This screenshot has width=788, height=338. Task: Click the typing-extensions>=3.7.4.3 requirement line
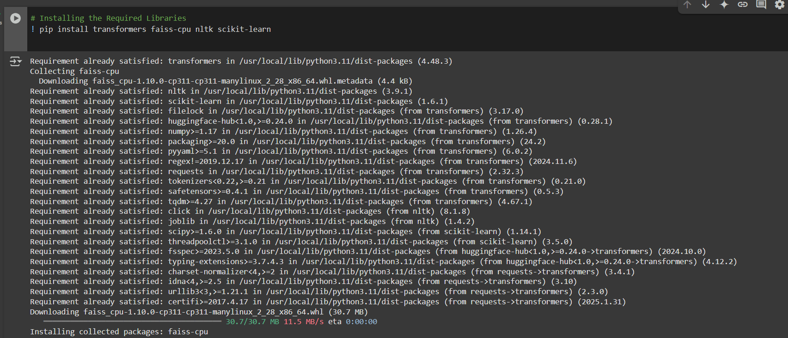pyautogui.click(x=384, y=262)
